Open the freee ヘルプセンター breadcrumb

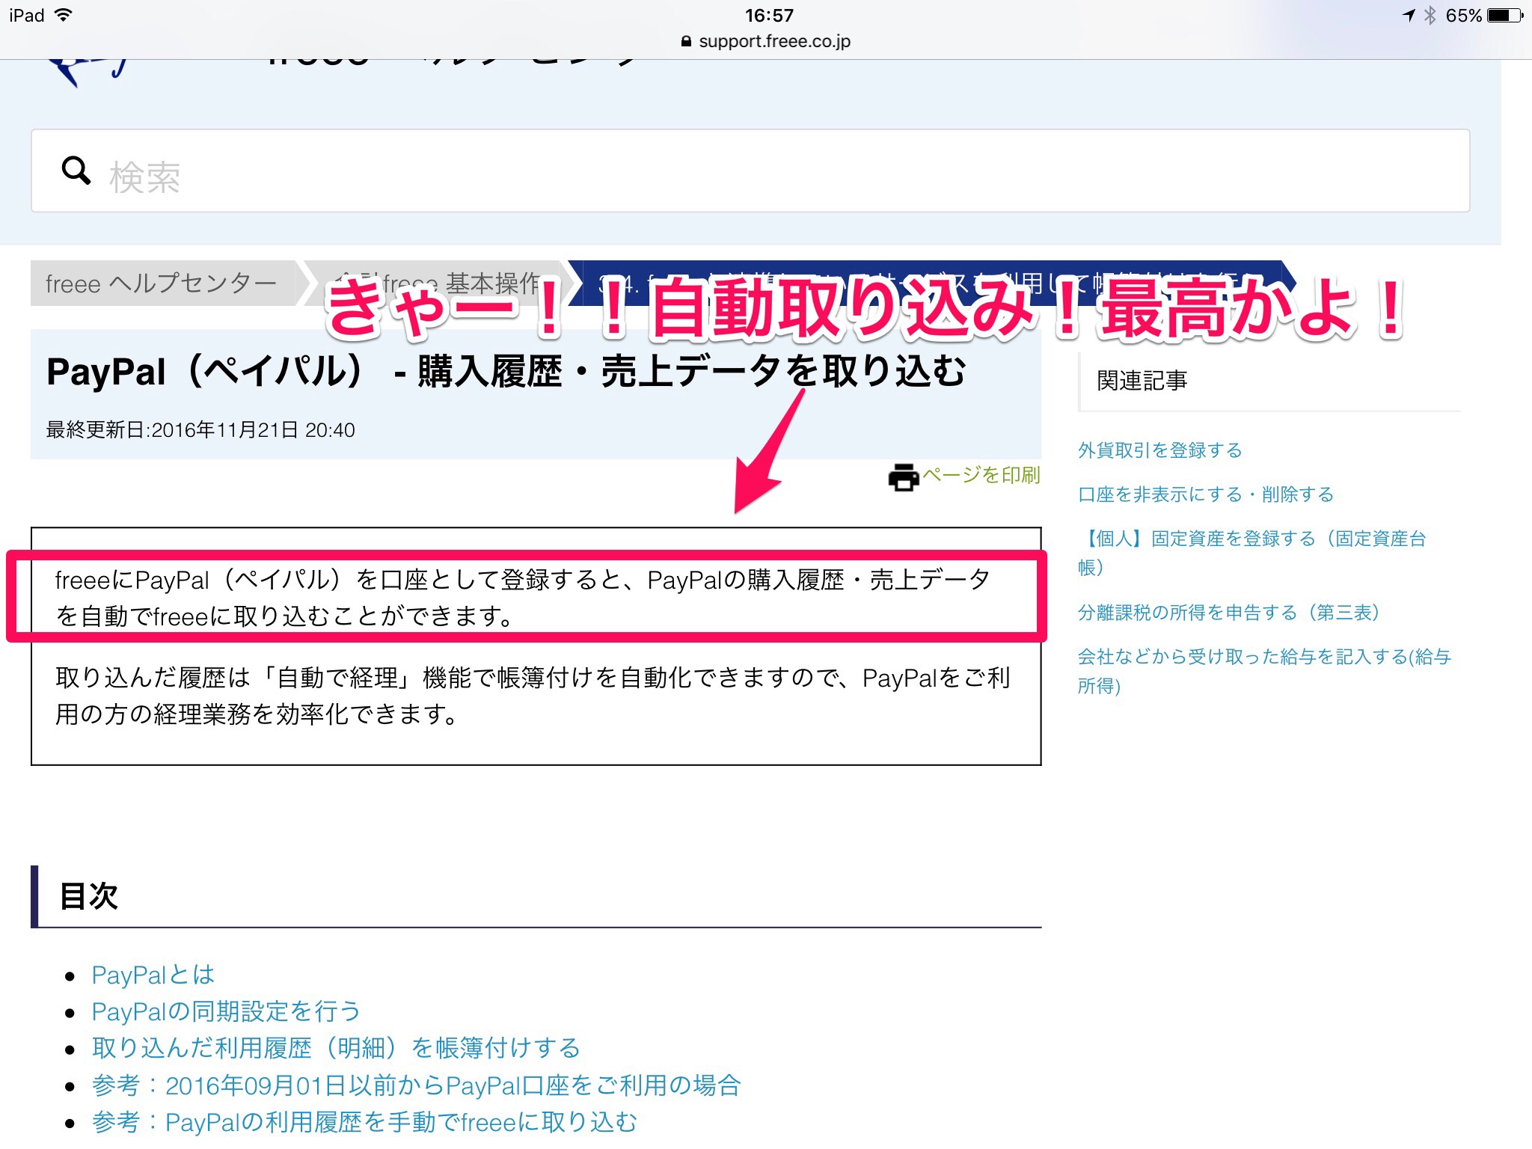[x=161, y=284]
